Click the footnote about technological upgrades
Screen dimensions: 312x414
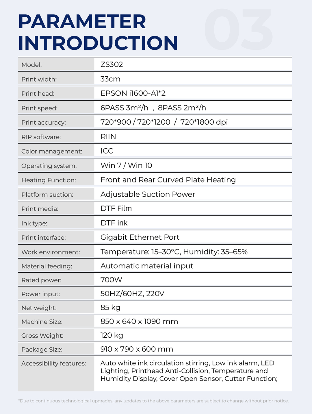pos(153,401)
